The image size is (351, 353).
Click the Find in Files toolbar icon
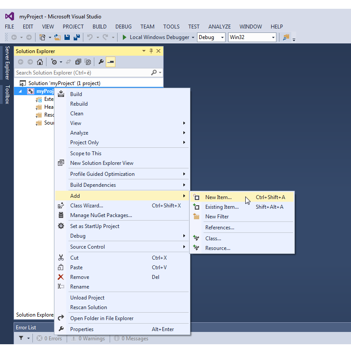(x=286, y=37)
